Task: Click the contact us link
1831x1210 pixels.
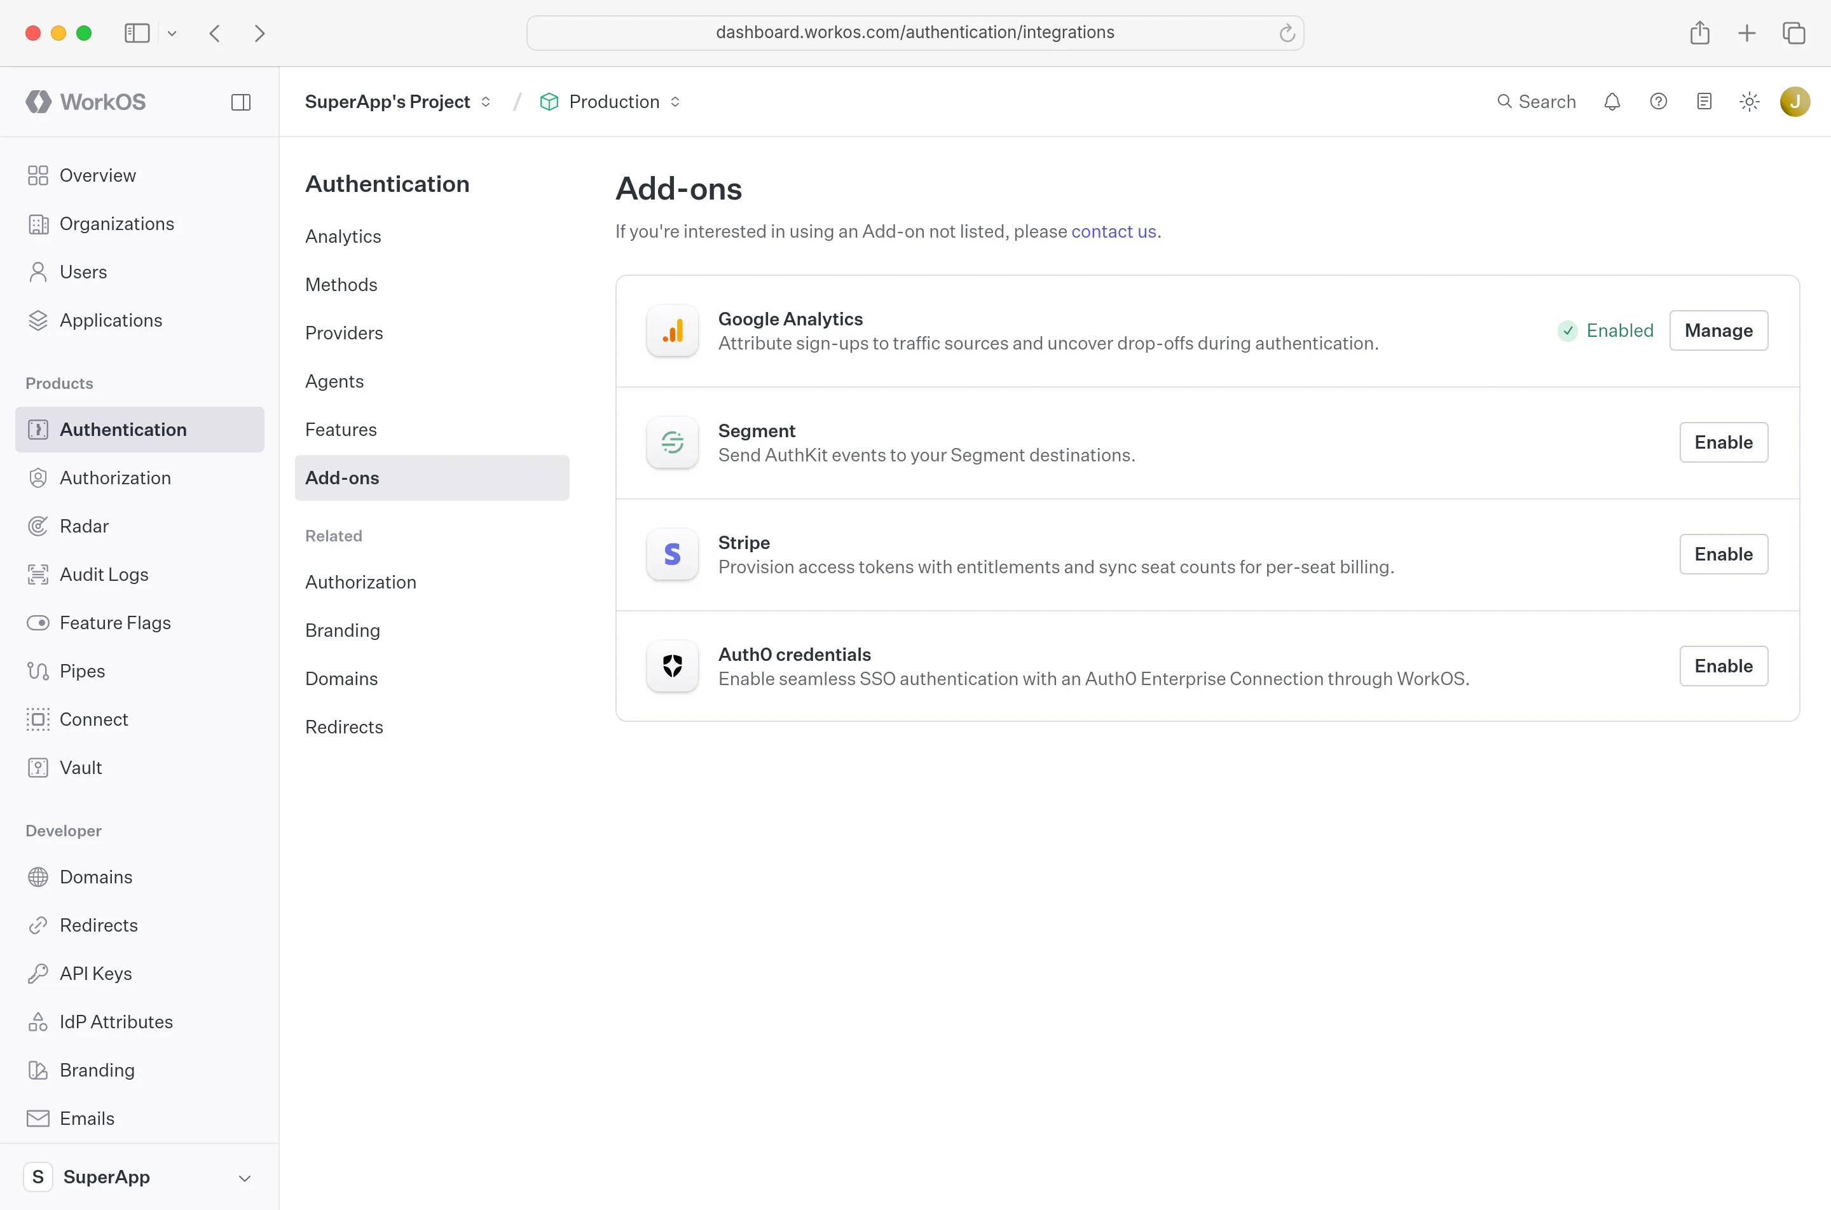Action: [1113, 231]
